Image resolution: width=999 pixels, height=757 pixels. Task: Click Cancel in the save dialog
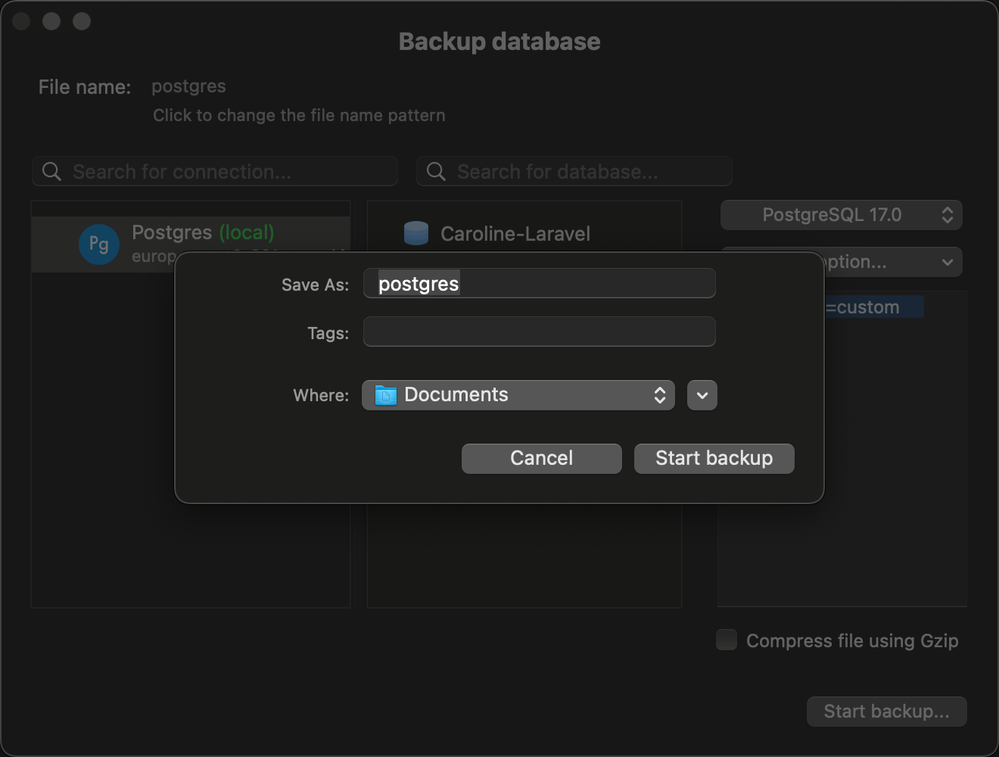541,458
